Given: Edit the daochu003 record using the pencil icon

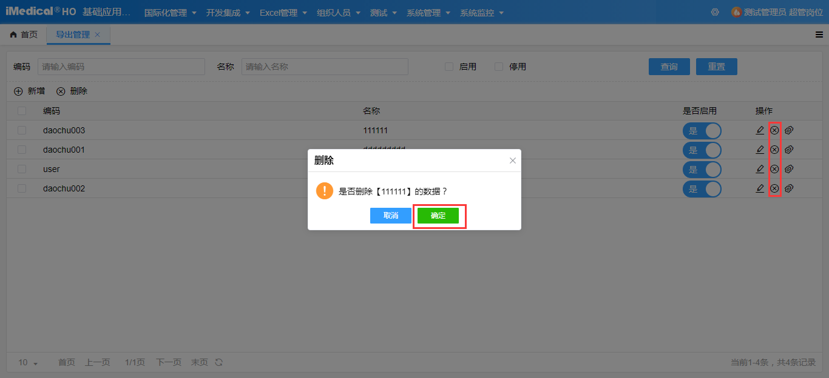Looking at the screenshot, I should 759,130.
